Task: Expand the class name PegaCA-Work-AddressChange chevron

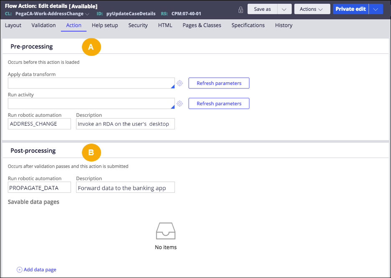Action: tap(87, 14)
